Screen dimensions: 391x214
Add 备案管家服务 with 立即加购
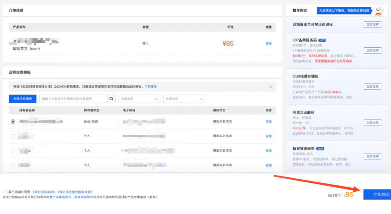372,156
